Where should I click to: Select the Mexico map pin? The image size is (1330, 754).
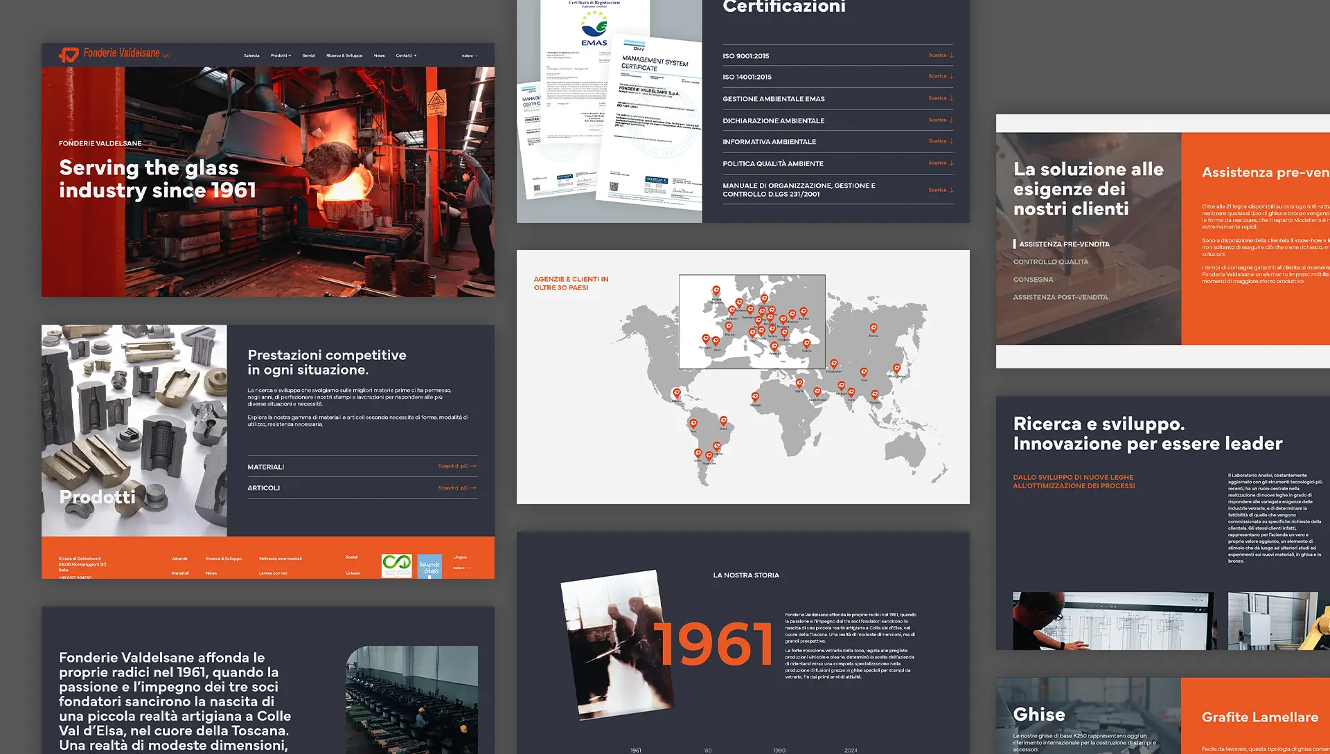pos(677,393)
